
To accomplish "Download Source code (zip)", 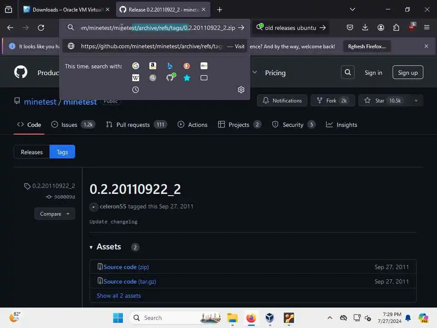I will pyautogui.click(x=126, y=267).
